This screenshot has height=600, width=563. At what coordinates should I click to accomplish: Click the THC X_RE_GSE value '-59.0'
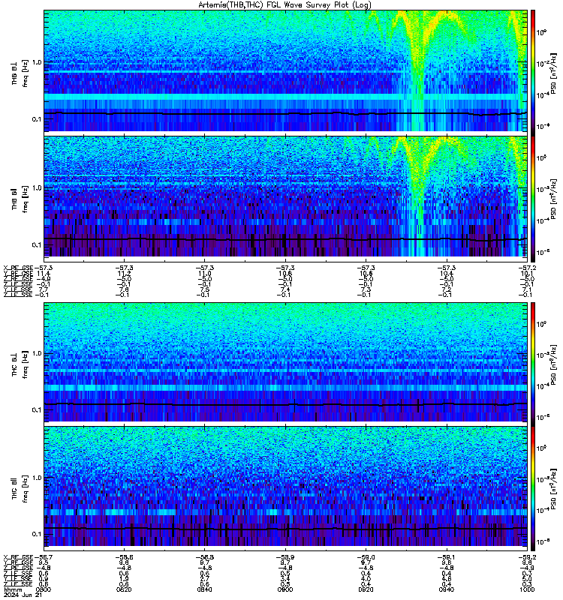tap(366, 557)
